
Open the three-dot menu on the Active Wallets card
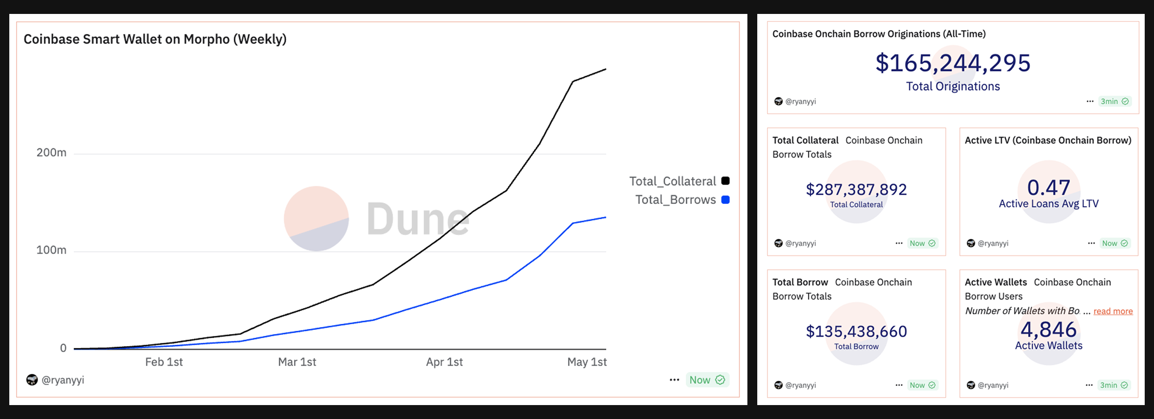1089,385
